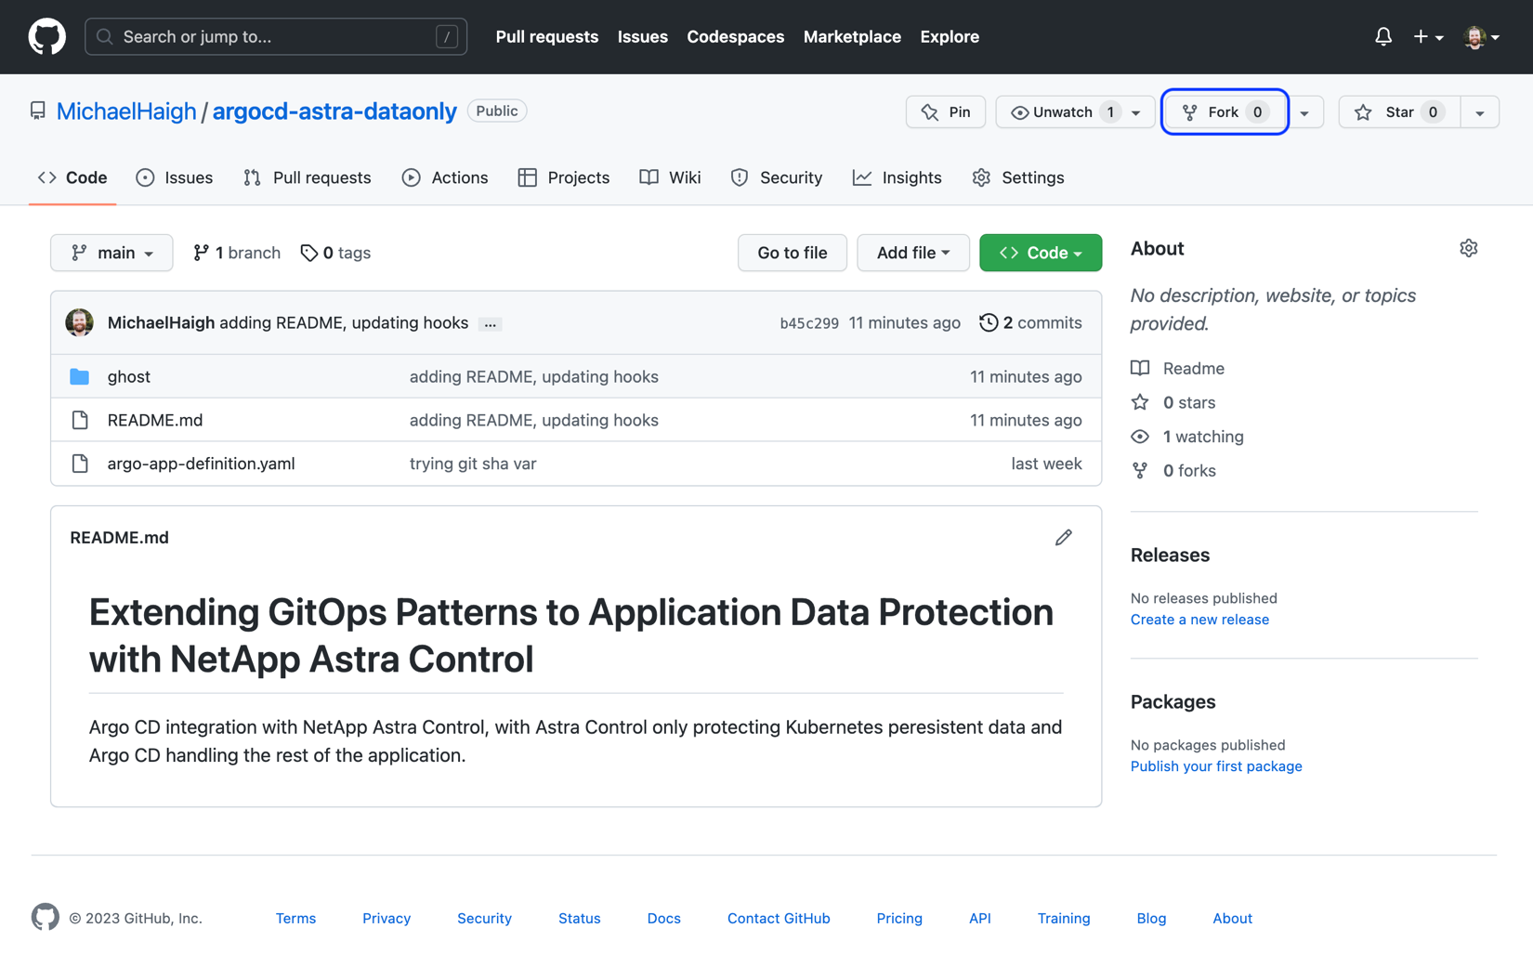Switch to the Actions tab
Image resolution: width=1533 pixels, height=954 pixels.
(x=445, y=177)
